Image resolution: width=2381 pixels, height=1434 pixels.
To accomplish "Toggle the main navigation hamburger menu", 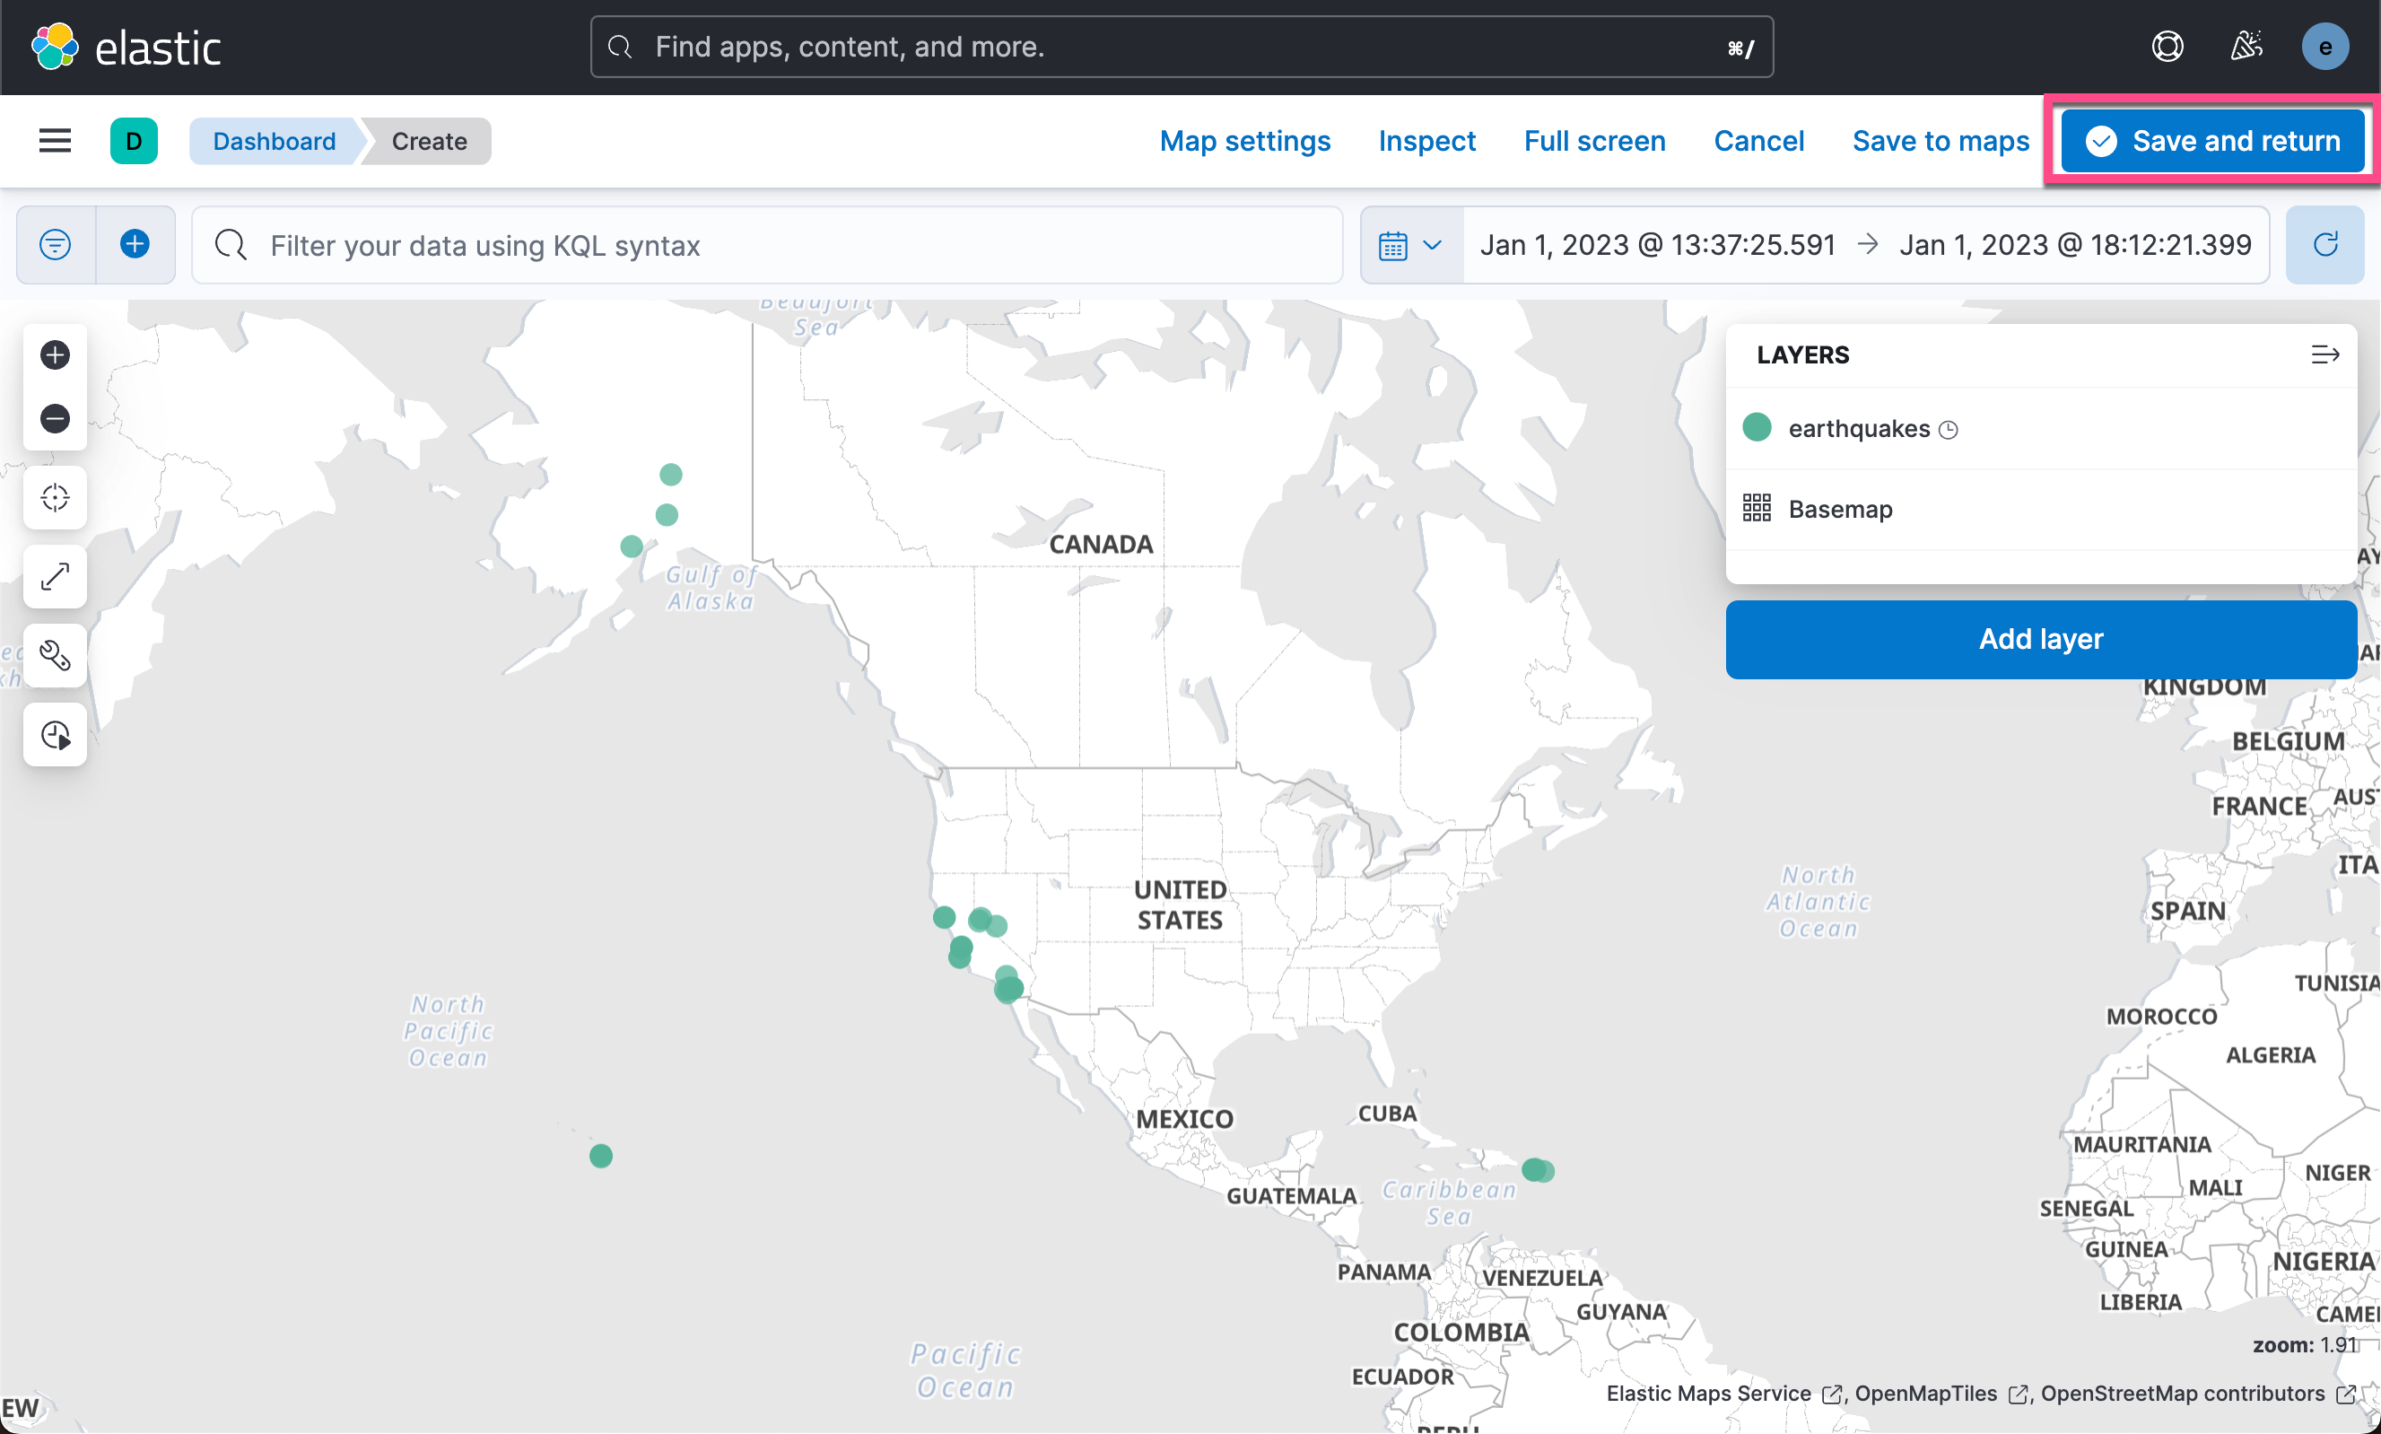I will 55,141.
